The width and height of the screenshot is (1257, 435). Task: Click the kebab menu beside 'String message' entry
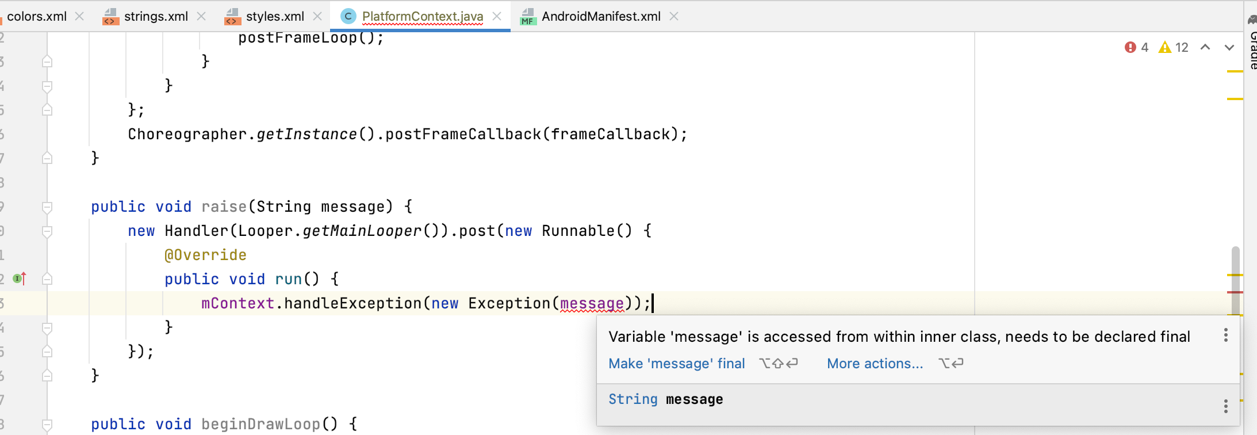click(x=1225, y=406)
